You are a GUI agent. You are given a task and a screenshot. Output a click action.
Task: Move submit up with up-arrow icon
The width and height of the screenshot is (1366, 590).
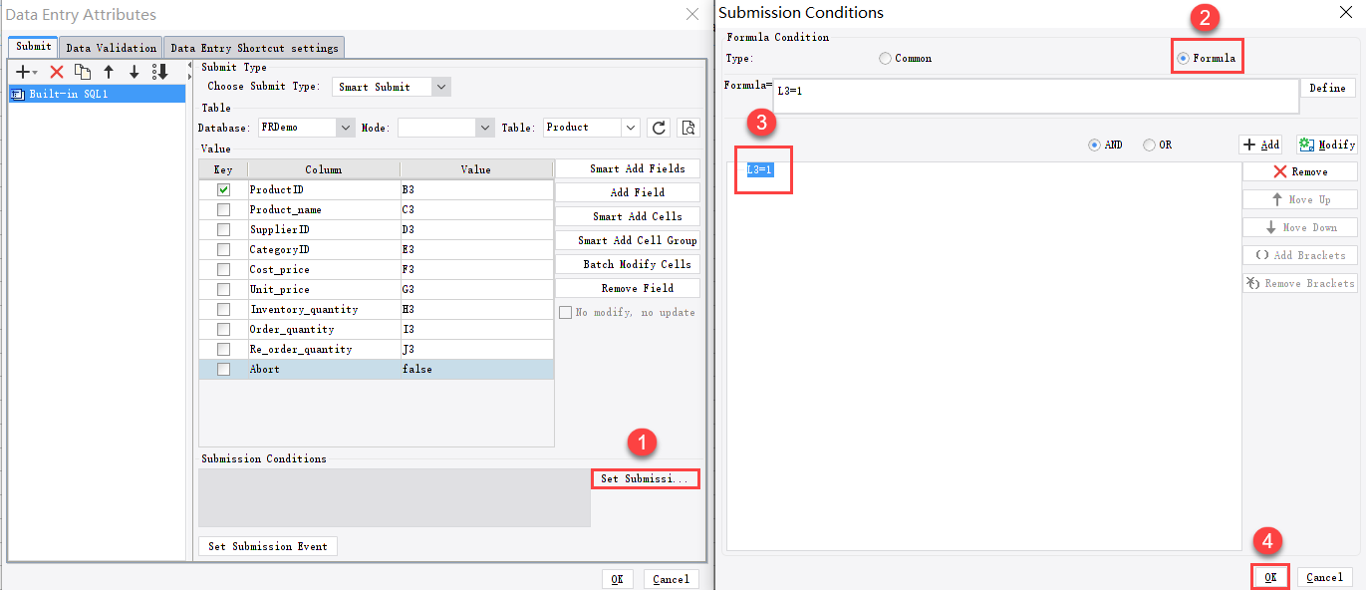coord(108,72)
